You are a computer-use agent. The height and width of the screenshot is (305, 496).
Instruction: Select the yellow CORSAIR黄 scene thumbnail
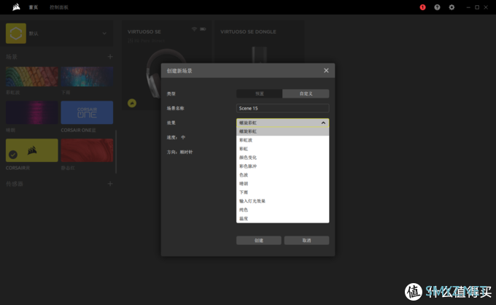point(31,150)
